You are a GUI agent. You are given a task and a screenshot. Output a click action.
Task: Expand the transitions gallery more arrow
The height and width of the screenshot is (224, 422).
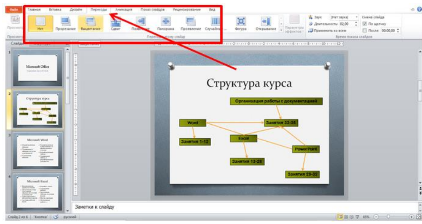(281, 30)
